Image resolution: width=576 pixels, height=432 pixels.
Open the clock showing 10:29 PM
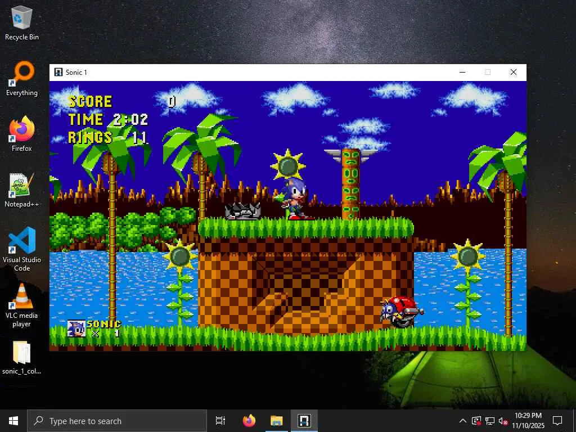click(528, 421)
